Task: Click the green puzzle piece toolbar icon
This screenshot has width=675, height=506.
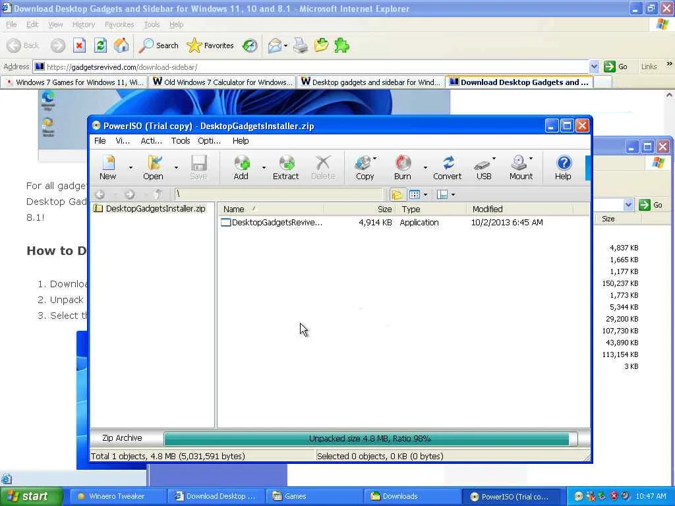Action: tap(342, 45)
